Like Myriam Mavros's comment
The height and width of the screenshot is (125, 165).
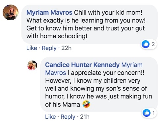pyautogui.click(x=32, y=48)
